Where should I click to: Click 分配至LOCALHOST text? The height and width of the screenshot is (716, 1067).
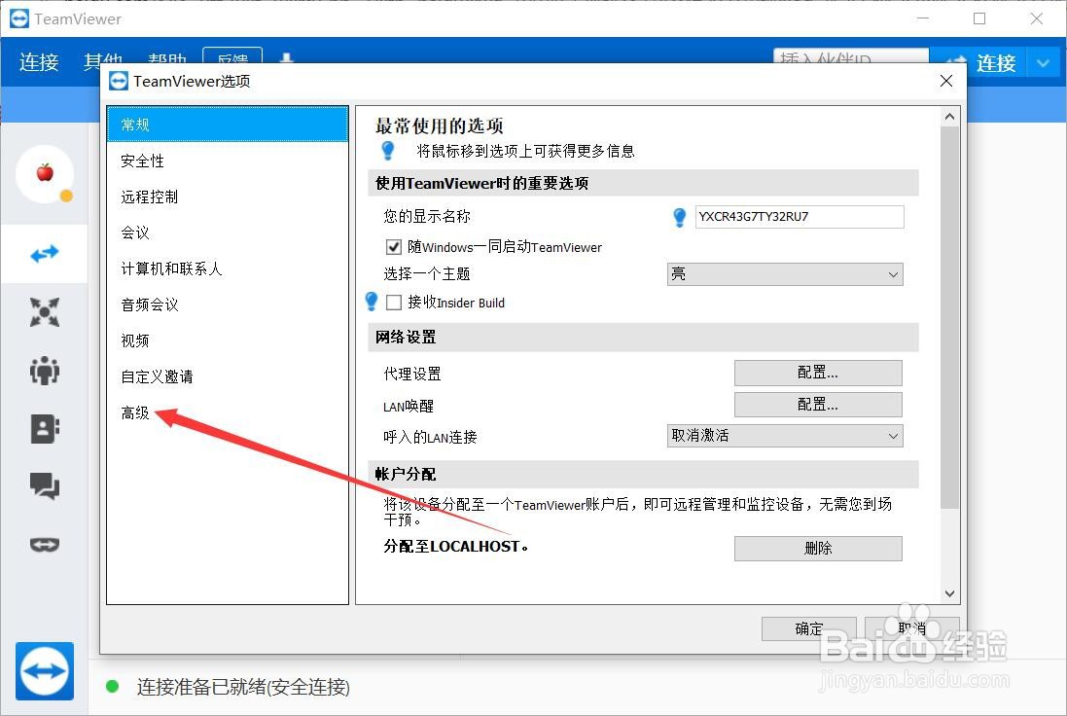(456, 547)
